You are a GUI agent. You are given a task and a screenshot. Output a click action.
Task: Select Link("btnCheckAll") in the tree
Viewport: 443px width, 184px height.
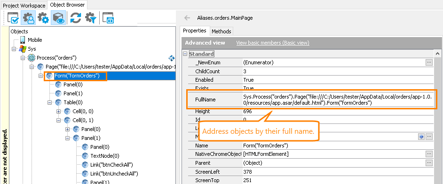coord(111,165)
